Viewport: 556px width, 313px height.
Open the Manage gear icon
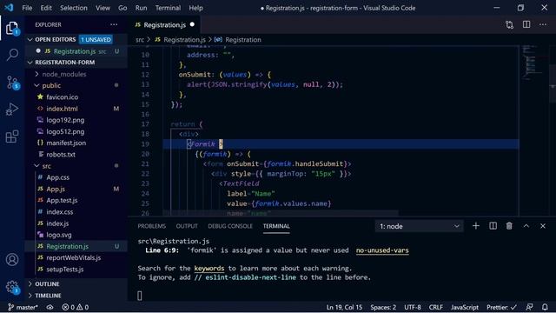pos(12,287)
